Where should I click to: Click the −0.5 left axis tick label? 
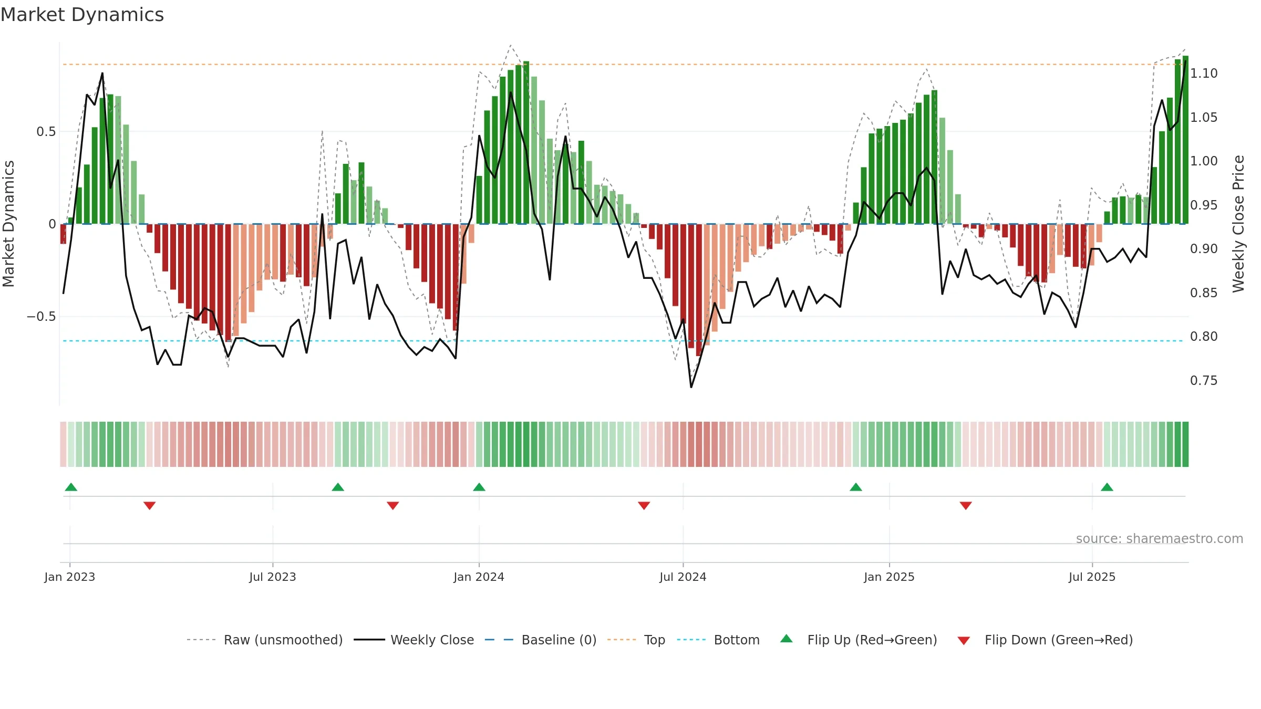click(x=41, y=317)
